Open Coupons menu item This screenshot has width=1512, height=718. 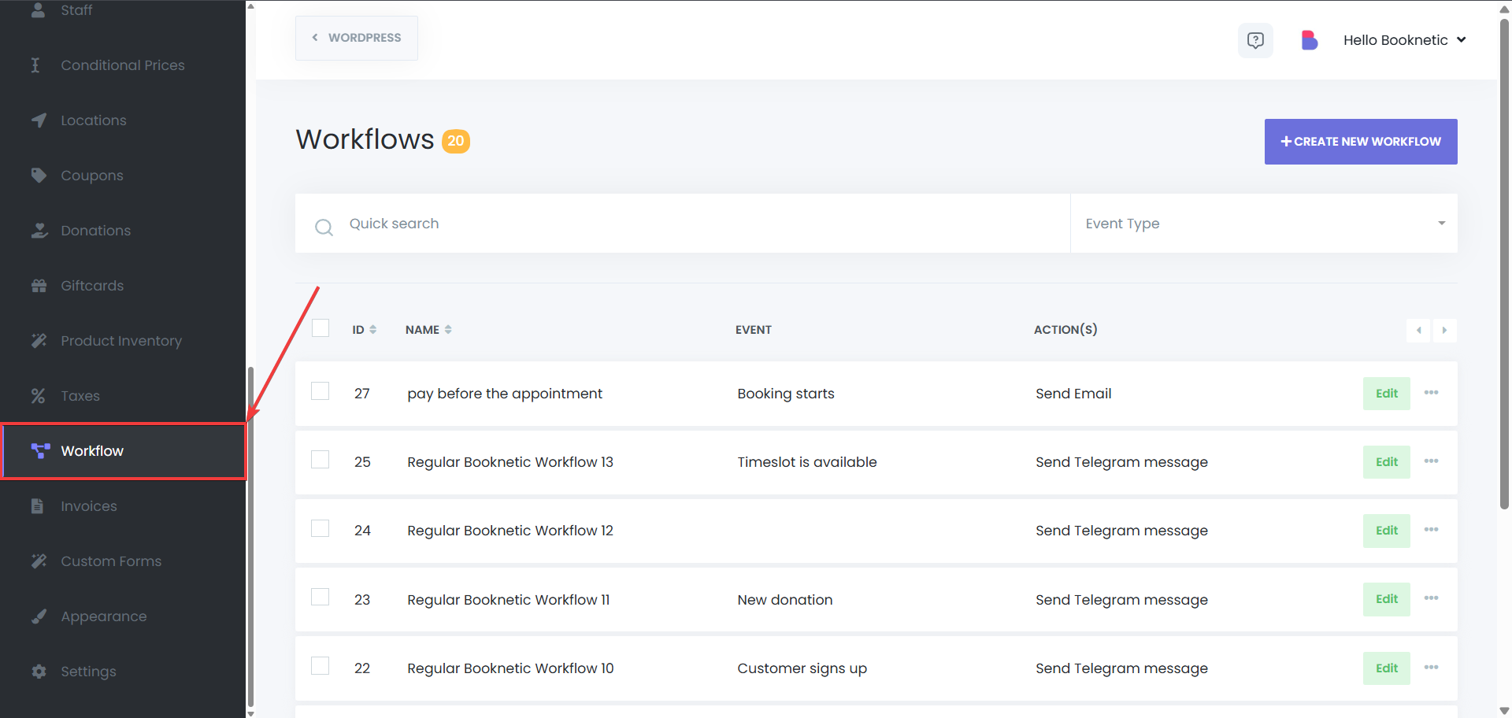pos(123,176)
